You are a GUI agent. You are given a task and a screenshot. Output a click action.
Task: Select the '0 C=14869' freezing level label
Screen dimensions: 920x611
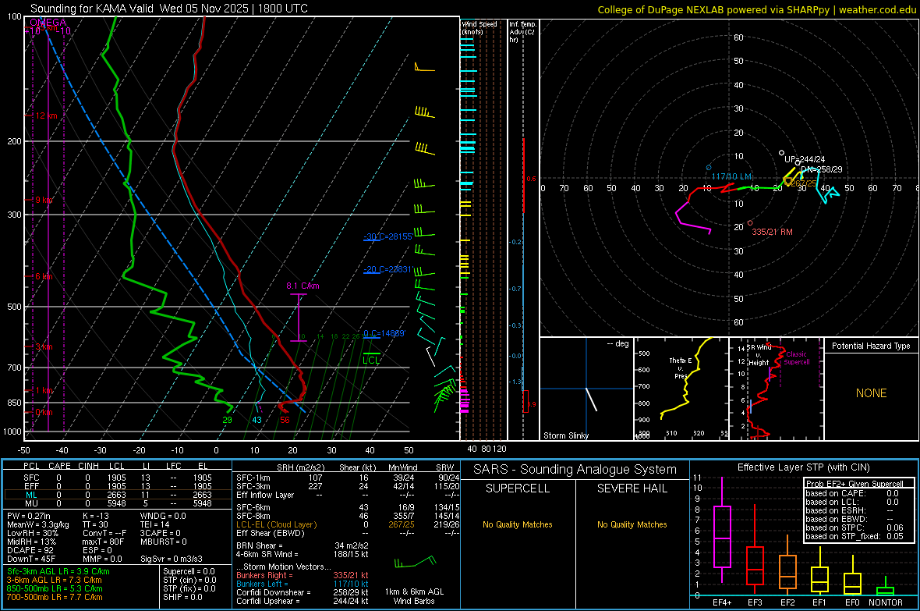pos(384,333)
